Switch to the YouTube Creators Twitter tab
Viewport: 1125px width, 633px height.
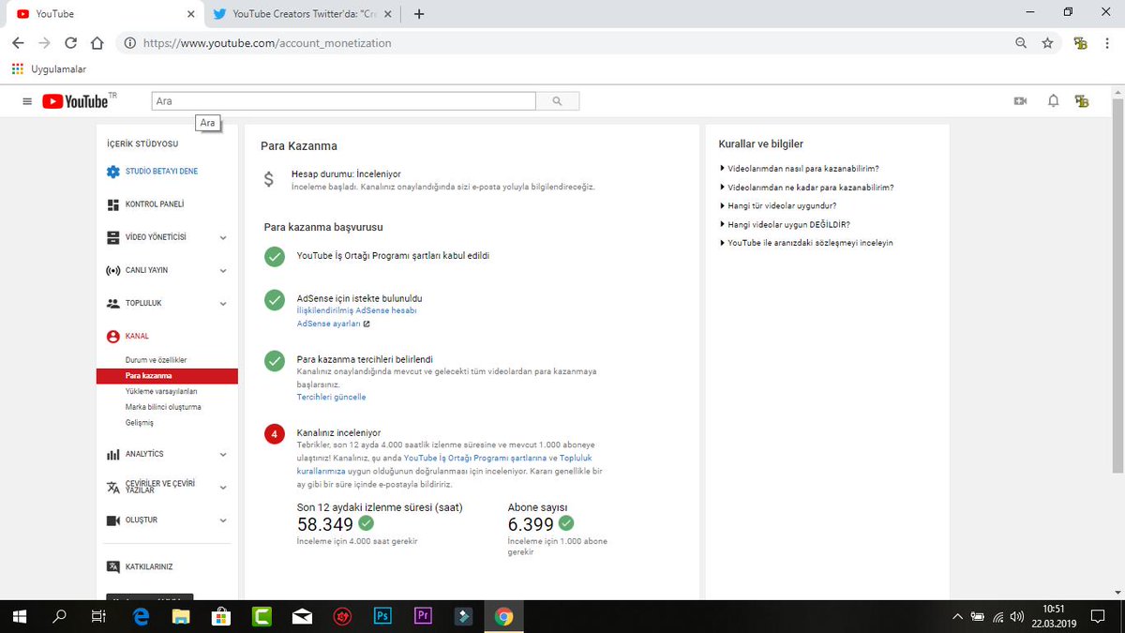click(303, 14)
